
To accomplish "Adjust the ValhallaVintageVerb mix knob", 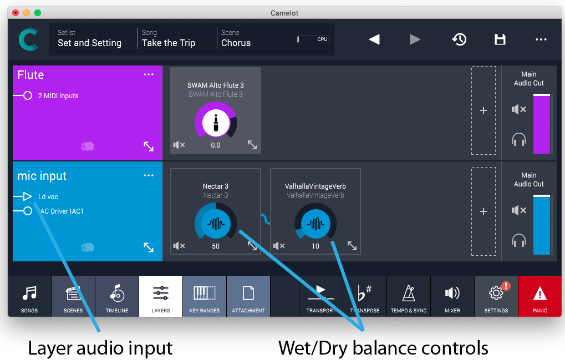I will 315,224.
